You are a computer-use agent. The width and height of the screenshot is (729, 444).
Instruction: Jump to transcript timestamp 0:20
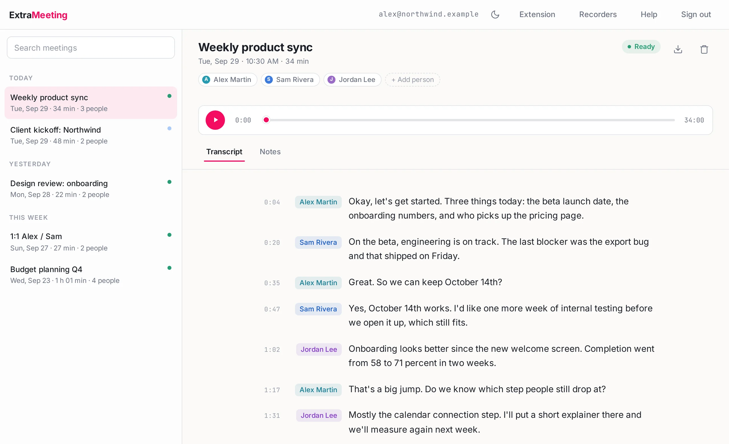click(x=272, y=243)
